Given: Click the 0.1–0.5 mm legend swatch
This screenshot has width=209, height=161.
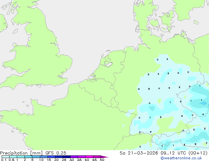Looking at the screenshot, I should coord(6,157).
